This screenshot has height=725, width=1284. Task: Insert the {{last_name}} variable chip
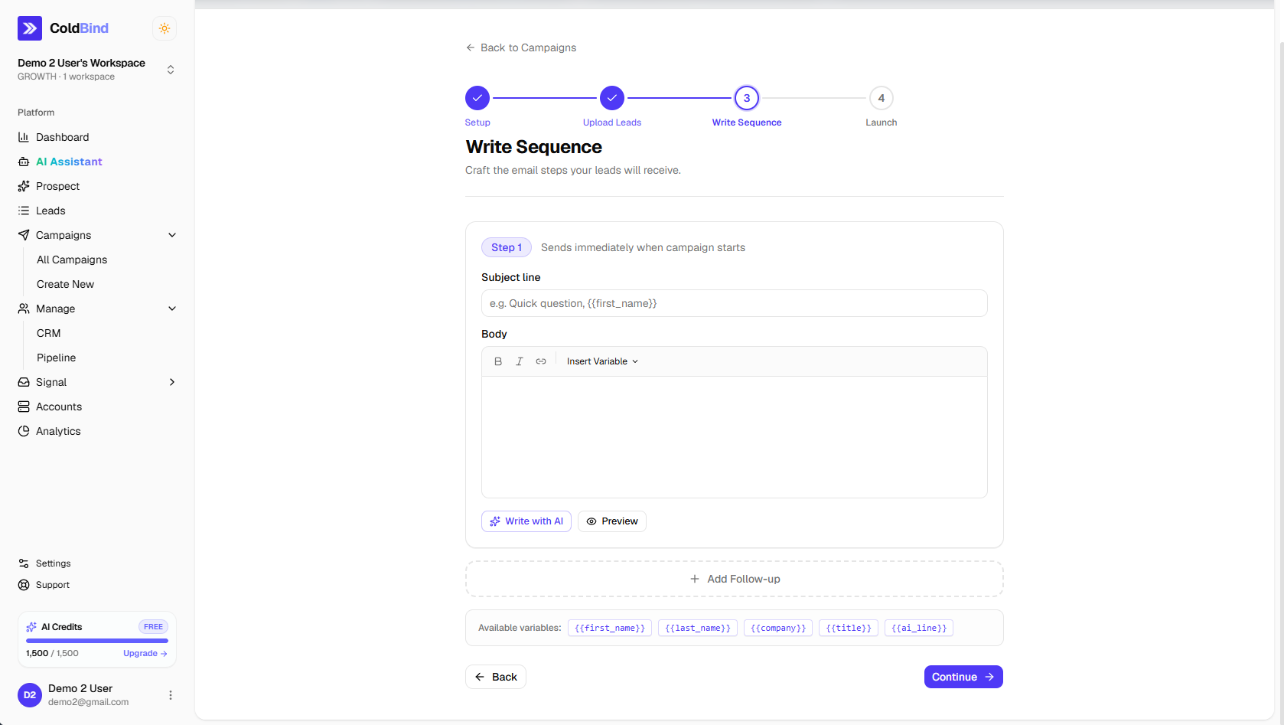click(x=698, y=628)
